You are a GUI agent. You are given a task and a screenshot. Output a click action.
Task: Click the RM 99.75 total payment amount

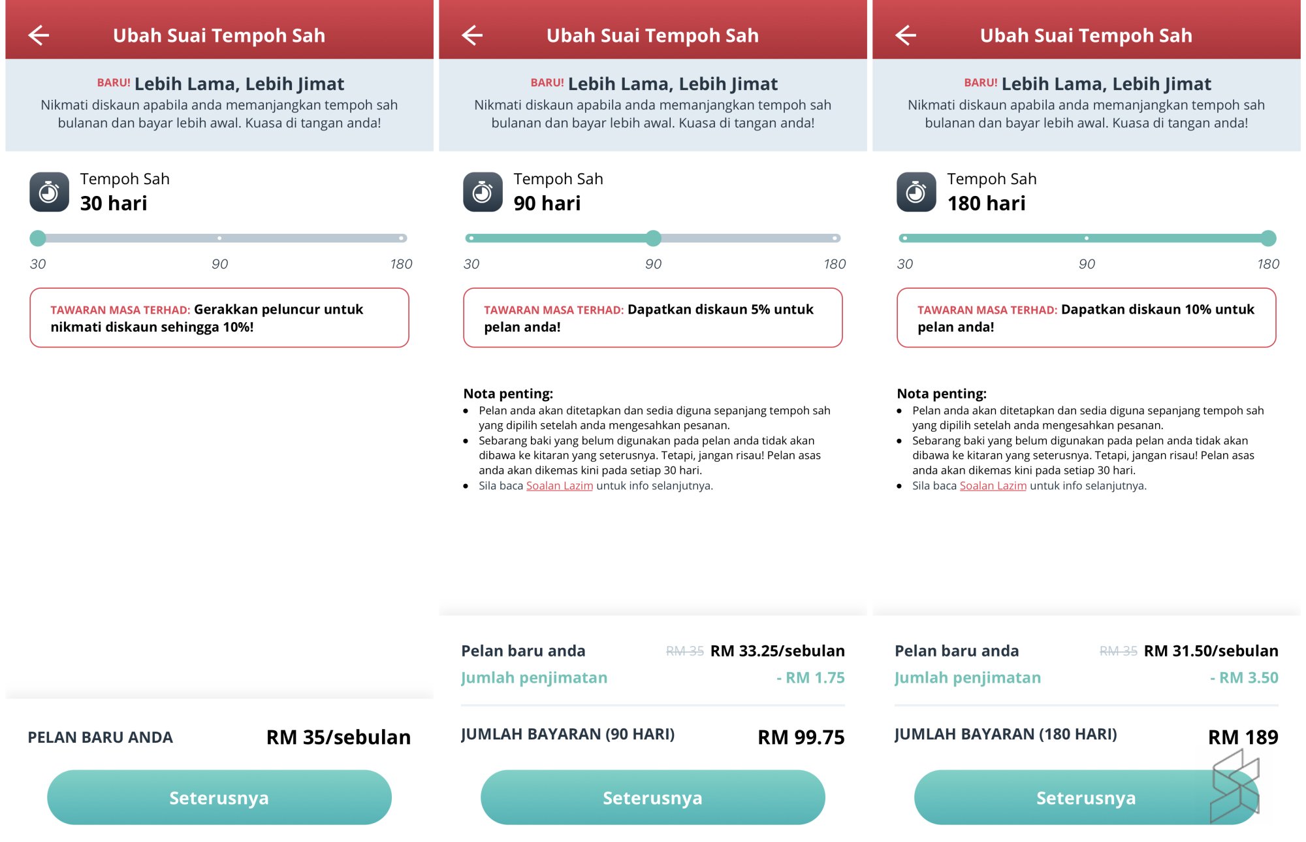[x=802, y=737]
